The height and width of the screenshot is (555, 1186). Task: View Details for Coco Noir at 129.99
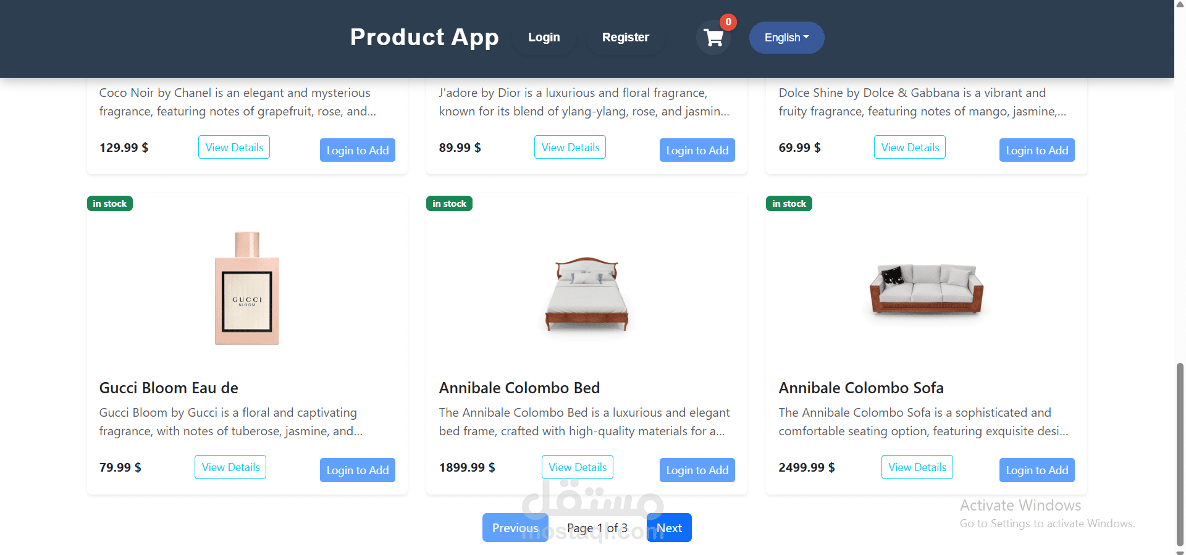point(234,148)
